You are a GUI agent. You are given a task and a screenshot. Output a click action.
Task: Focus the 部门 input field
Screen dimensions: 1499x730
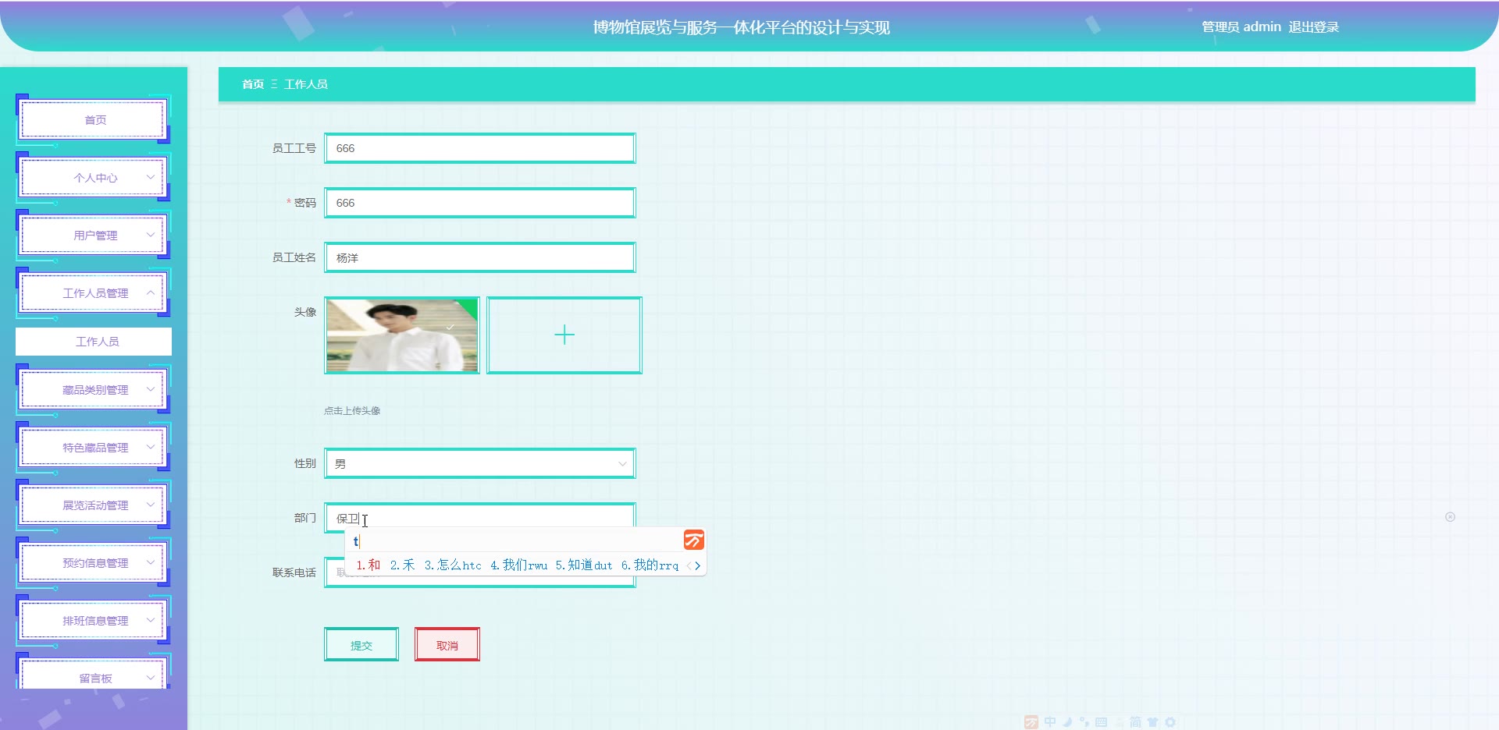click(480, 516)
